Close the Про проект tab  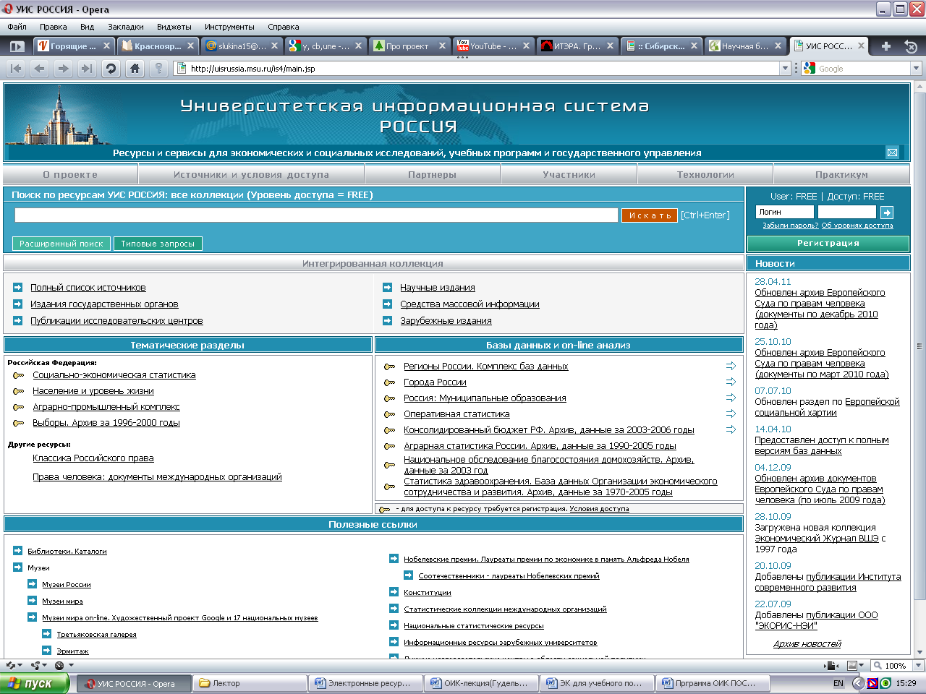[442, 46]
